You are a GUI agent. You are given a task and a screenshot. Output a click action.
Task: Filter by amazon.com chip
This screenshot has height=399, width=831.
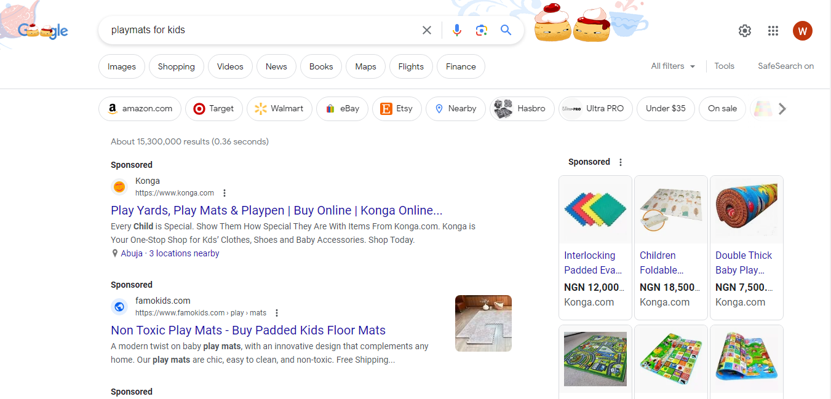[x=140, y=109]
